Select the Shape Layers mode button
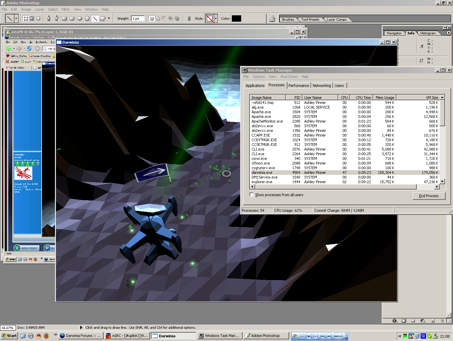 (26, 19)
